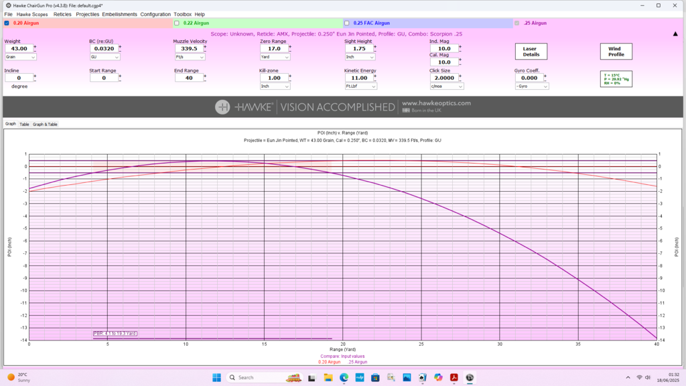Open Copilot from the taskbar

pos(438,378)
